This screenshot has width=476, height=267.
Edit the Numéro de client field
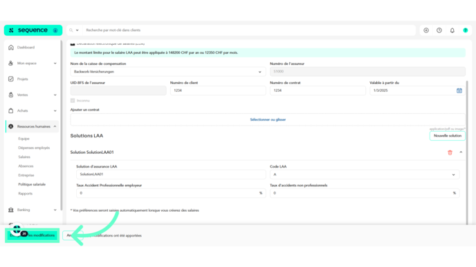coord(218,90)
